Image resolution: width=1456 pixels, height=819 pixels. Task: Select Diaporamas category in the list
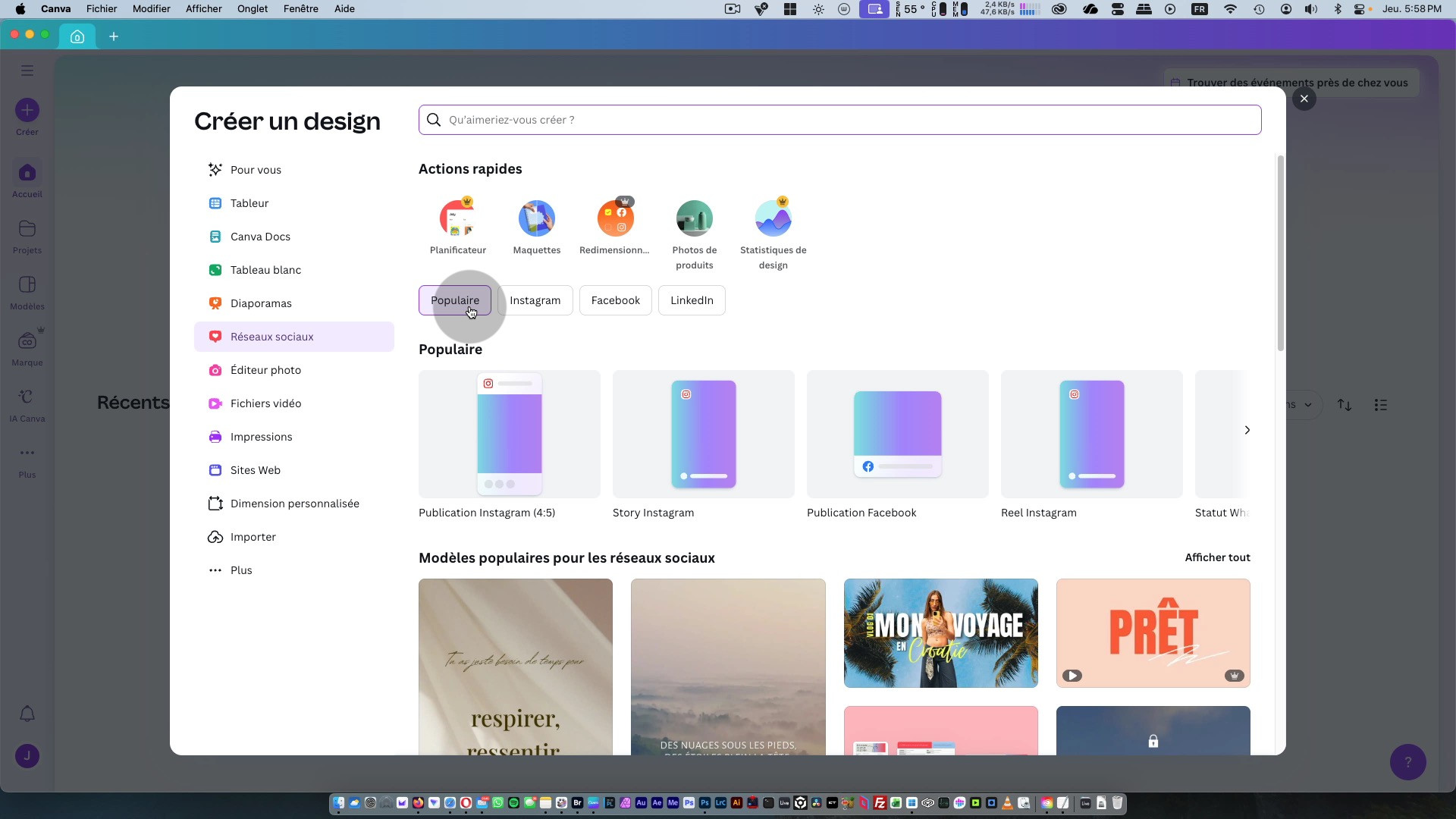[261, 303]
